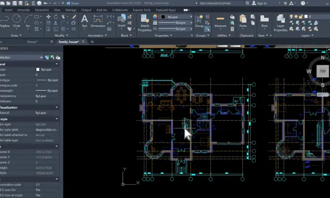This screenshot has height=198, width=330.
Task: Add a new drawing tab with plus
Action: (92, 42)
